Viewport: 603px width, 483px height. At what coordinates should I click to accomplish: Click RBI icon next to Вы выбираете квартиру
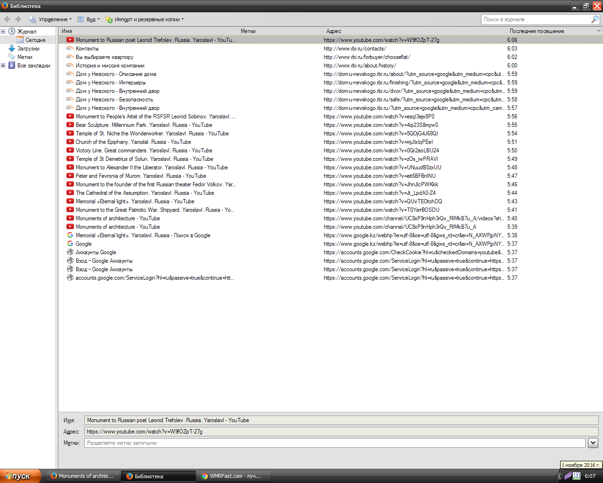(70, 57)
